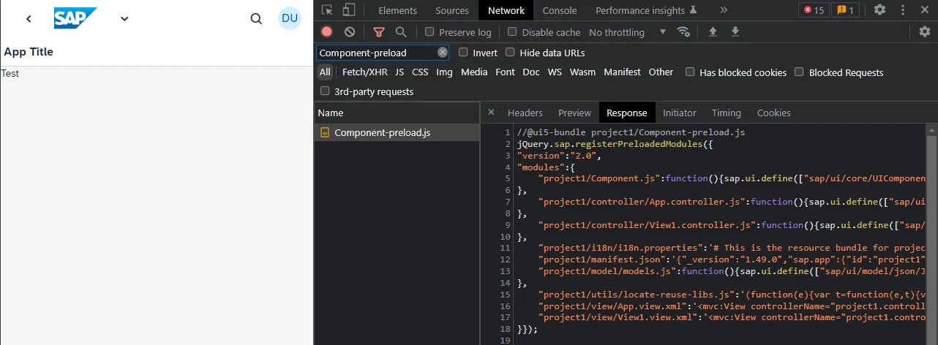Expand the SAP shell navigation chevron
The image size is (938, 345).
[x=124, y=19]
